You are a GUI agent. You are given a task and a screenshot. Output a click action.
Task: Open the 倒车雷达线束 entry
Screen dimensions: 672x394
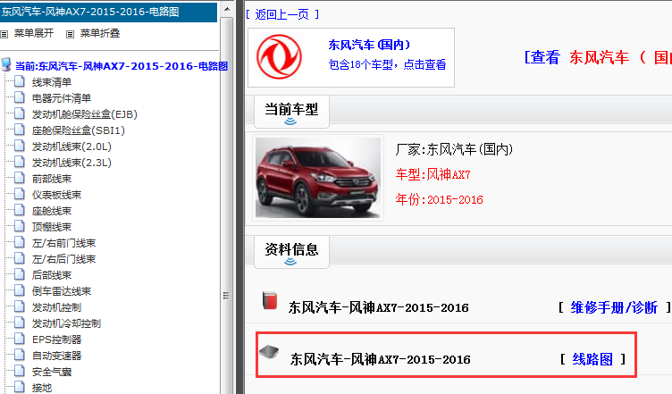pos(62,291)
